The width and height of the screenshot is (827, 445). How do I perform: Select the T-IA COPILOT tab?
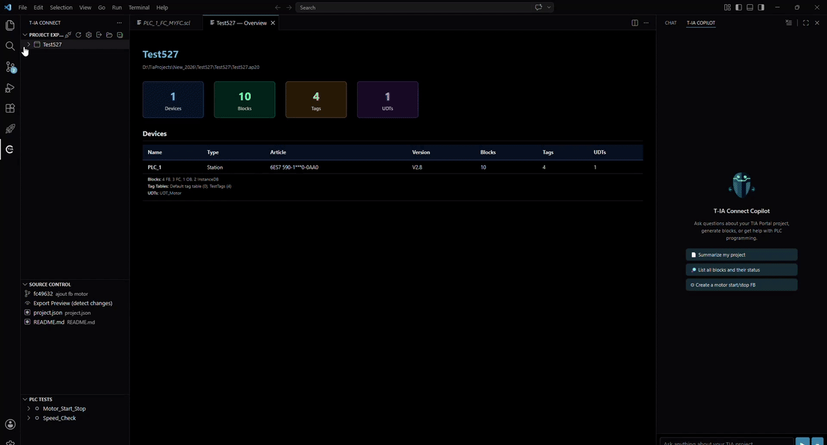coord(701,23)
